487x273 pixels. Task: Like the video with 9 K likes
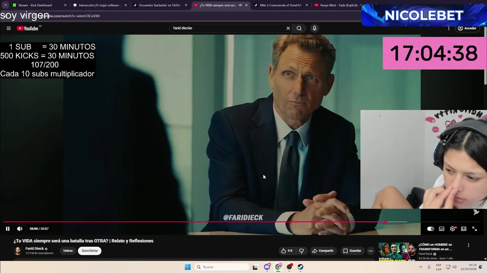[287, 251]
